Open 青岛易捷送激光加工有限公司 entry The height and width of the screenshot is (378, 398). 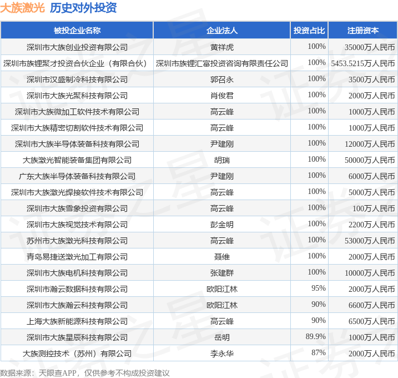point(77,257)
